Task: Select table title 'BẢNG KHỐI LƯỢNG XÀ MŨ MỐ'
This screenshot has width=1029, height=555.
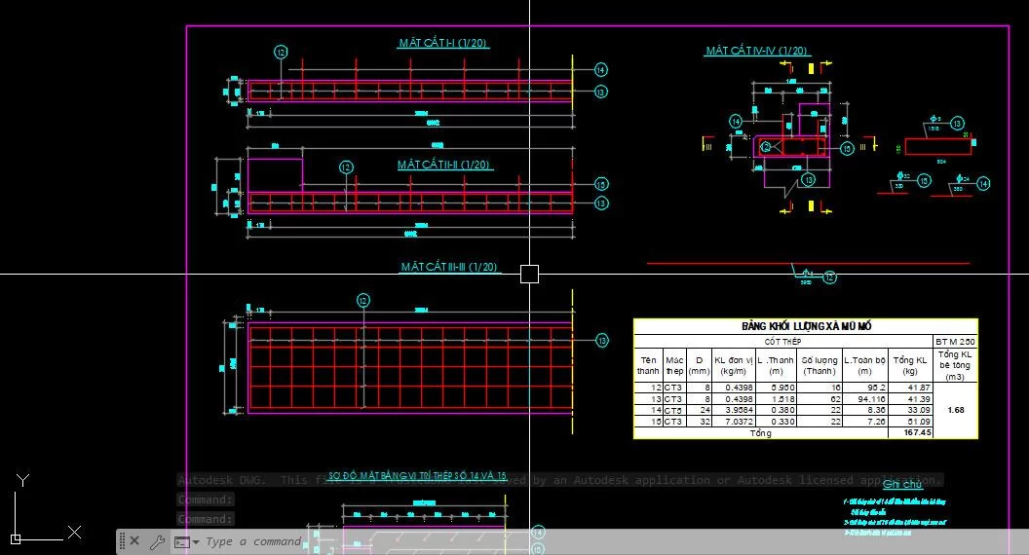Action: (807, 326)
